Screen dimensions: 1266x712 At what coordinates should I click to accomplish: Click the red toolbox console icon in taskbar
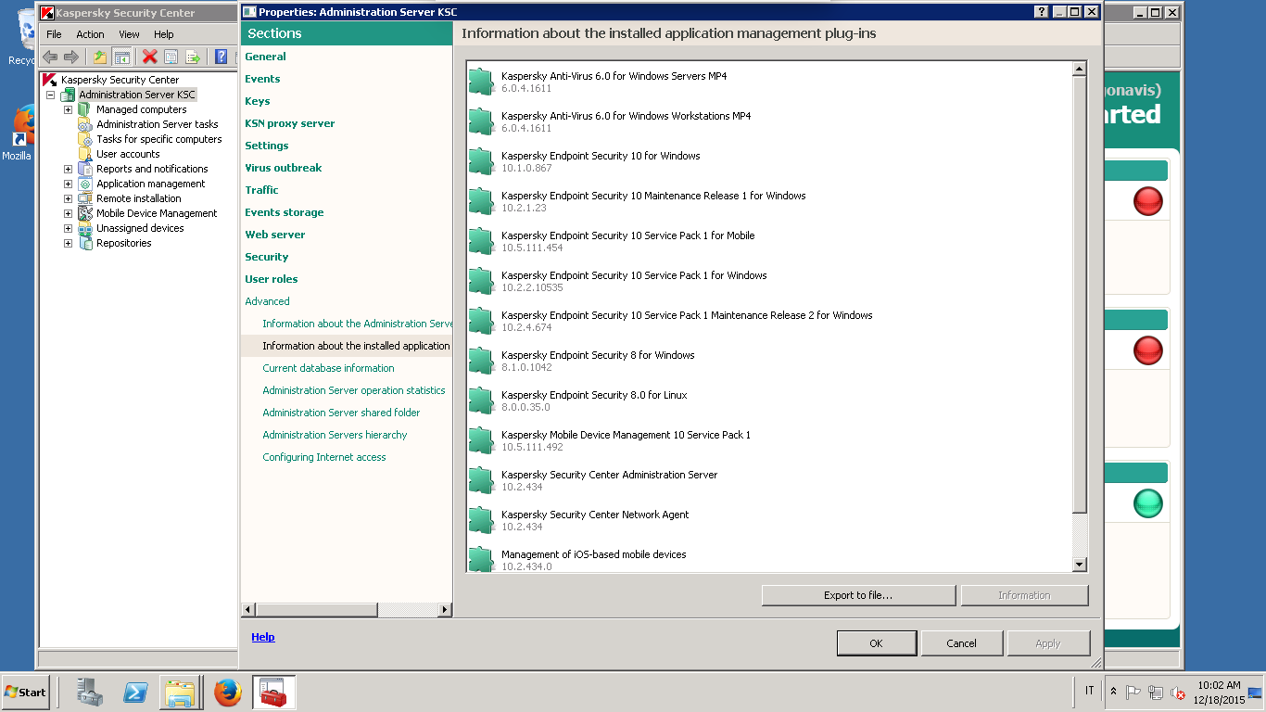point(273,692)
